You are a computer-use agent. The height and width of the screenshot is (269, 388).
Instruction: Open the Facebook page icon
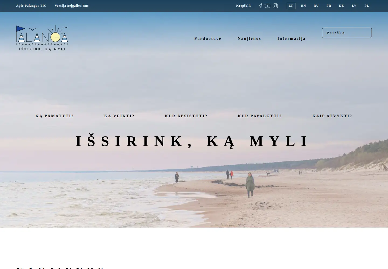click(x=261, y=6)
